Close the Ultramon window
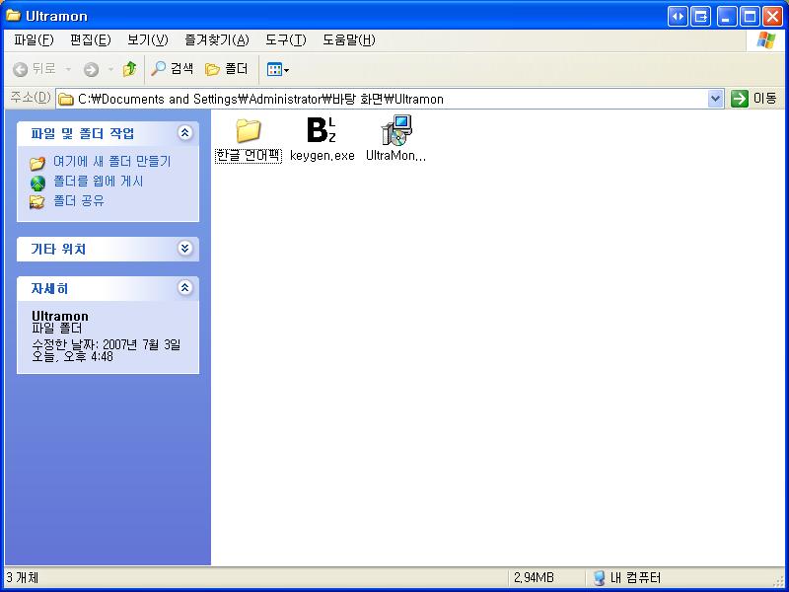Screen dimensions: 789x592 pyautogui.click(x=772, y=17)
